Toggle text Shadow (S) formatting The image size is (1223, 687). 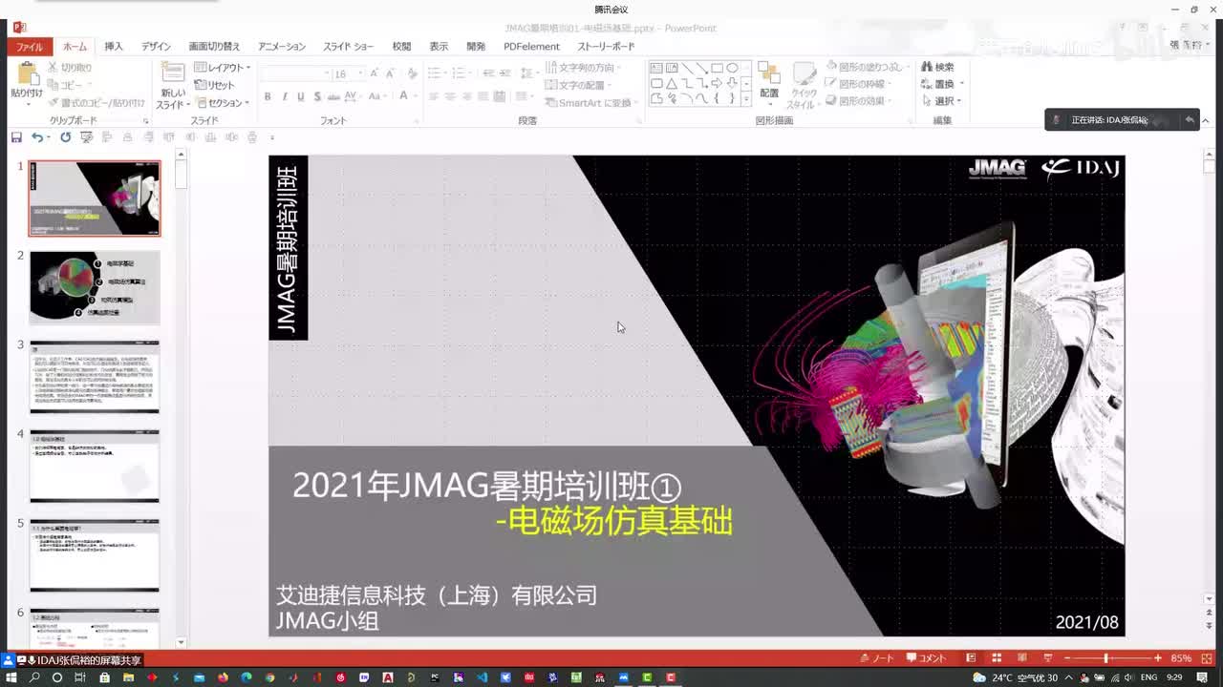(x=317, y=96)
